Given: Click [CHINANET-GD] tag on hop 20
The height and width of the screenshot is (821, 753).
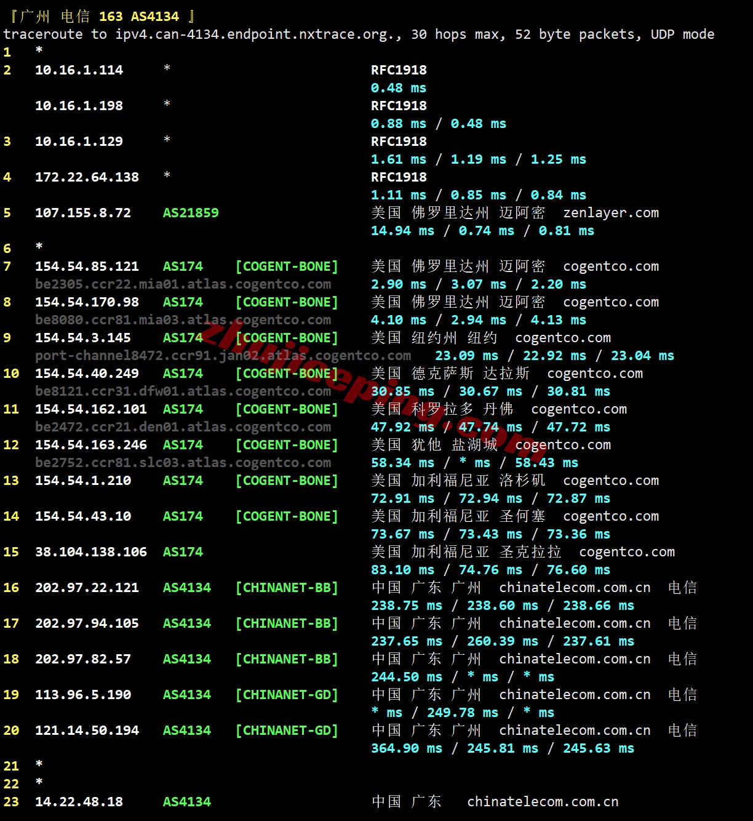Looking at the screenshot, I should click(x=287, y=731).
